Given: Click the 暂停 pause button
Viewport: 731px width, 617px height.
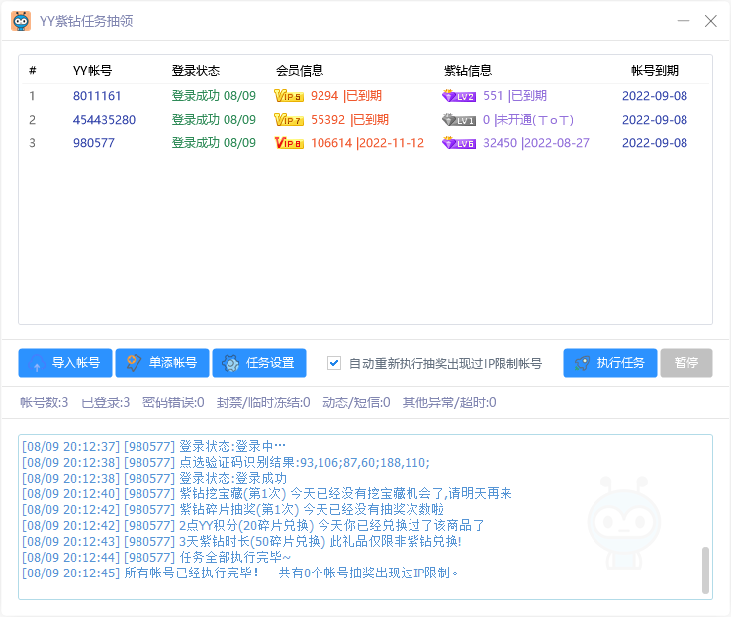Looking at the screenshot, I should [686, 363].
